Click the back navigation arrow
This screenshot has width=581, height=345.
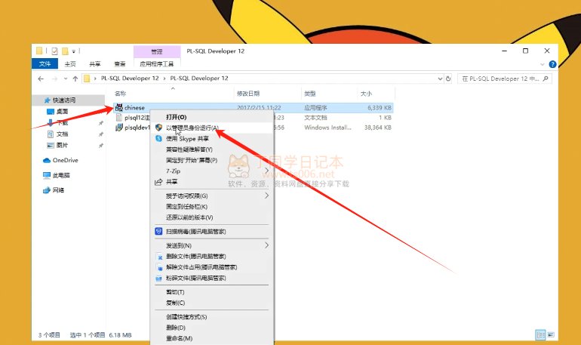coord(41,79)
